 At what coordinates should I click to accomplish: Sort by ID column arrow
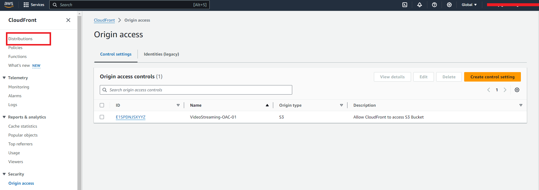coord(178,105)
